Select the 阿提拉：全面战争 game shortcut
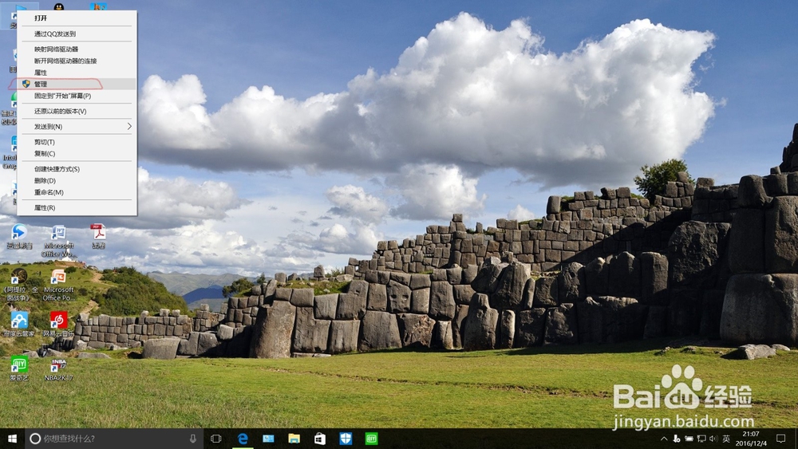This screenshot has width=798, height=449. (x=19, y=284)
